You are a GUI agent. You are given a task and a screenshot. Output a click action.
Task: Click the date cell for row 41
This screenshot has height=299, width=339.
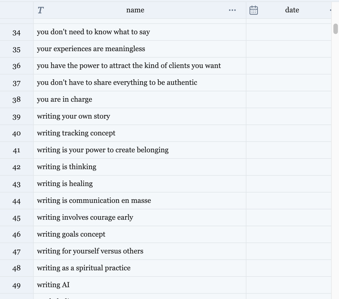(x=288, y=150)
